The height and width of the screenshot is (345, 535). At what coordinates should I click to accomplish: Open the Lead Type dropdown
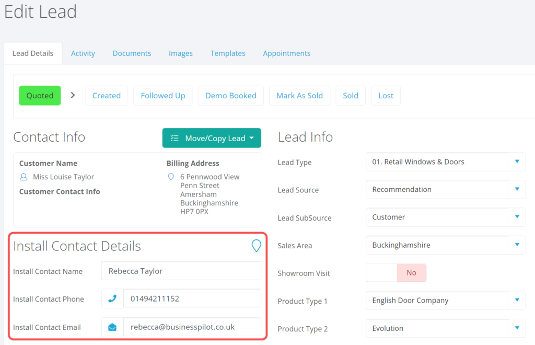[445, 162]
